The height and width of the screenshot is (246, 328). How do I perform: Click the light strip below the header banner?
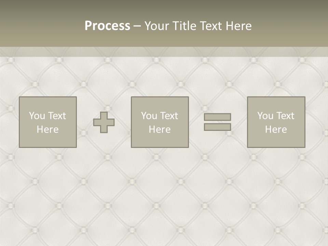(164, 52)
